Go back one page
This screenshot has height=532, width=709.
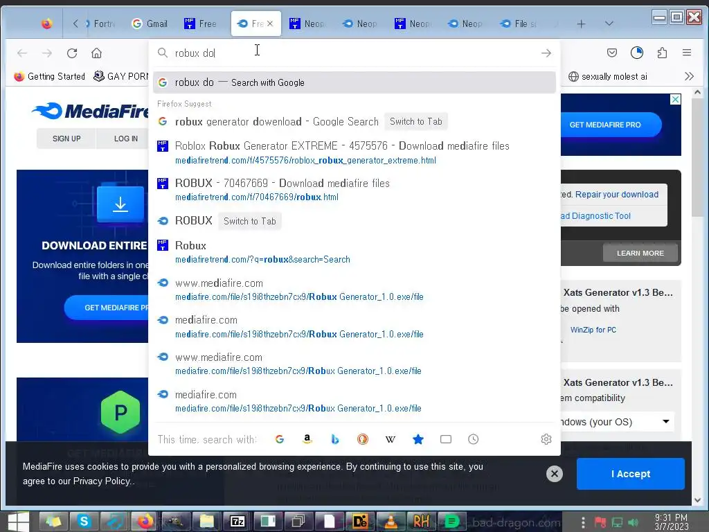[22, 53]
